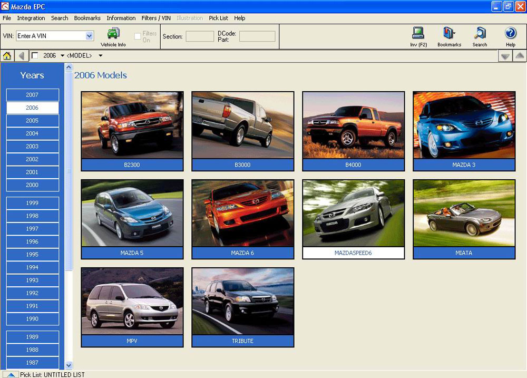Expand the <MODEL> breadcrumb dropdown

click(x=100, y=56)
